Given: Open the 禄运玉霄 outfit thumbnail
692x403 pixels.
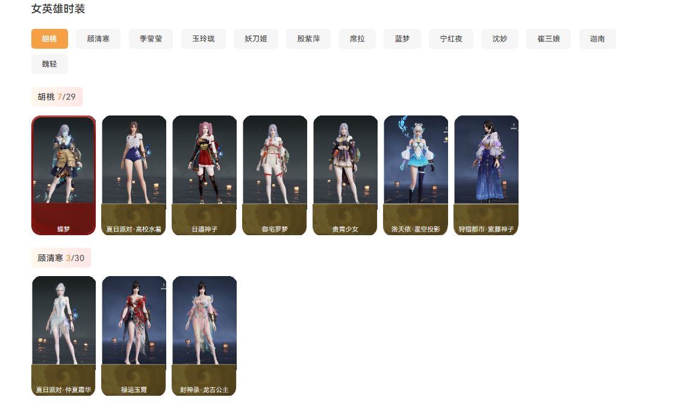Looking at the screenshot, I should [134, 336].
